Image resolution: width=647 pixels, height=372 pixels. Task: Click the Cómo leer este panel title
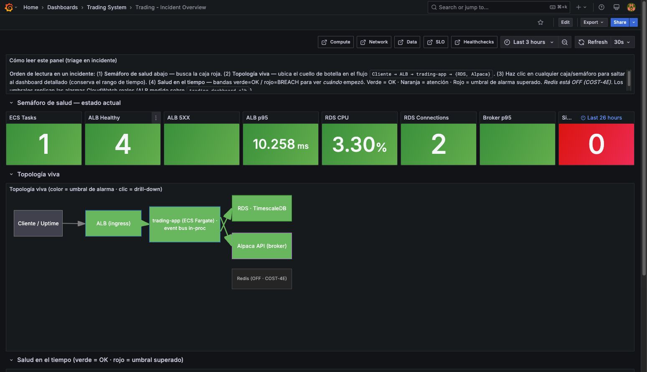[x=63, y=61]
